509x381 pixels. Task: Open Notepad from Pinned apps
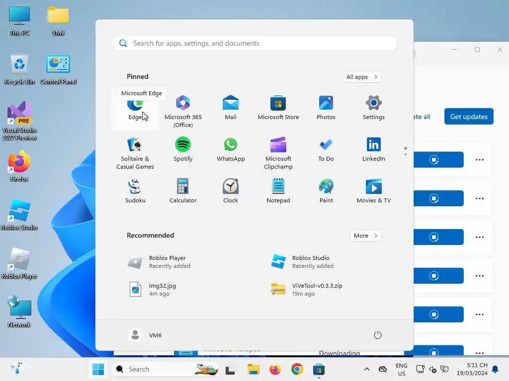[x=278, y=191]
